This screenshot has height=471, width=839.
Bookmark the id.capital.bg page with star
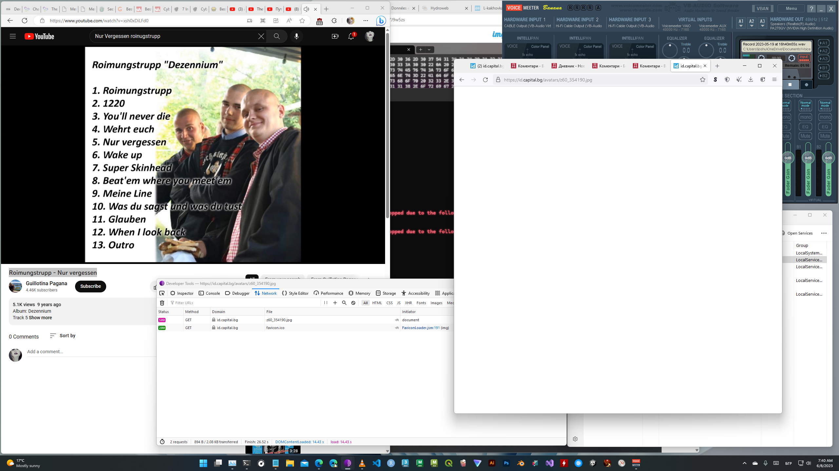pos(702,80)
